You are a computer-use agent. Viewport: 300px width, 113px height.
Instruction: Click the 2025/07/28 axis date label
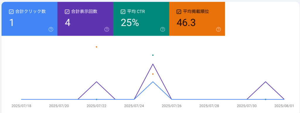pyautogui.click(x=209, y=106)
